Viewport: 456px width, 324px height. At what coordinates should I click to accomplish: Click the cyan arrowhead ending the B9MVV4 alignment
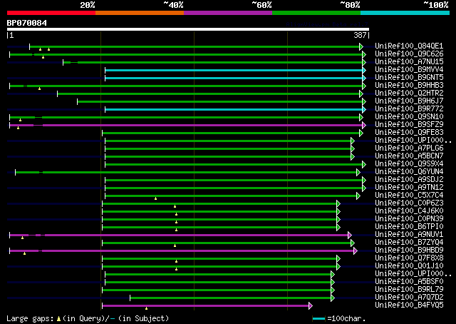coord(364,70)
